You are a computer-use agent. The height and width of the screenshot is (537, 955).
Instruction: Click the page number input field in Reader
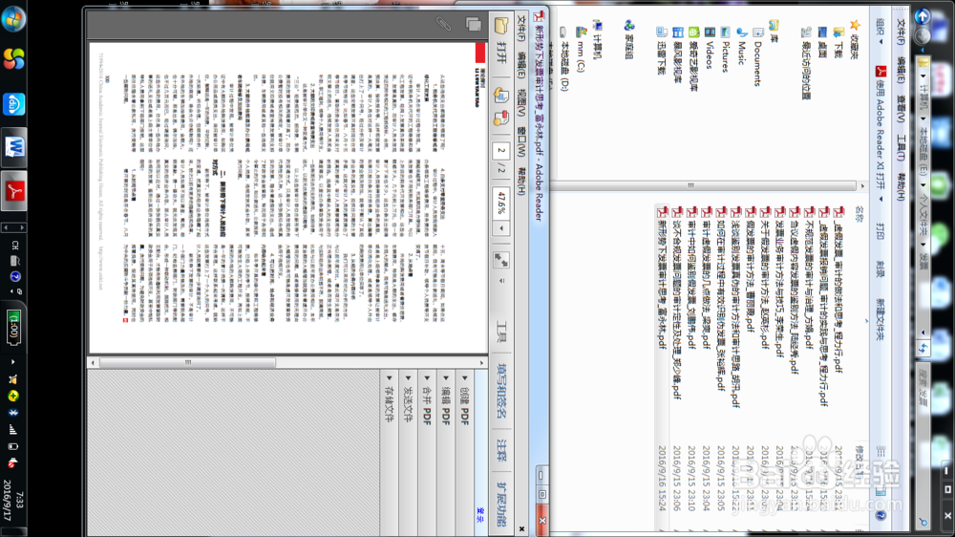point(501,151)
